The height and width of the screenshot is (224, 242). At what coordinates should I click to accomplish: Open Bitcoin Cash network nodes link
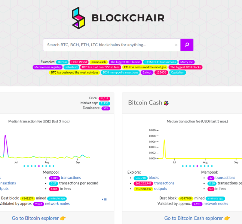tap(215, 203)
